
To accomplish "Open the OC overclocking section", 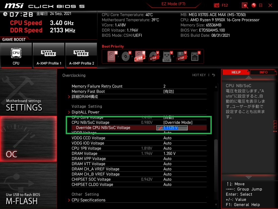I will (x=28, y=139).
